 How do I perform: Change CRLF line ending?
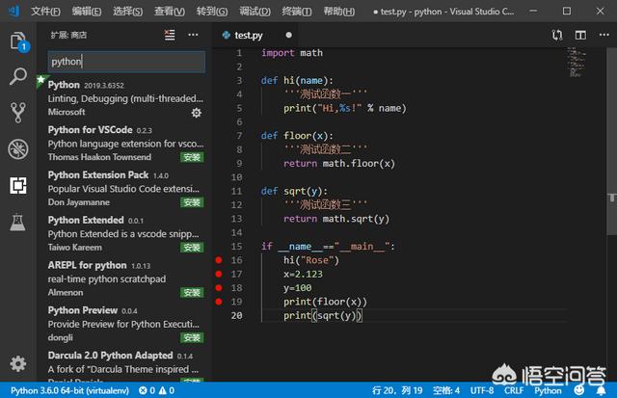click(x=514, y=390)
